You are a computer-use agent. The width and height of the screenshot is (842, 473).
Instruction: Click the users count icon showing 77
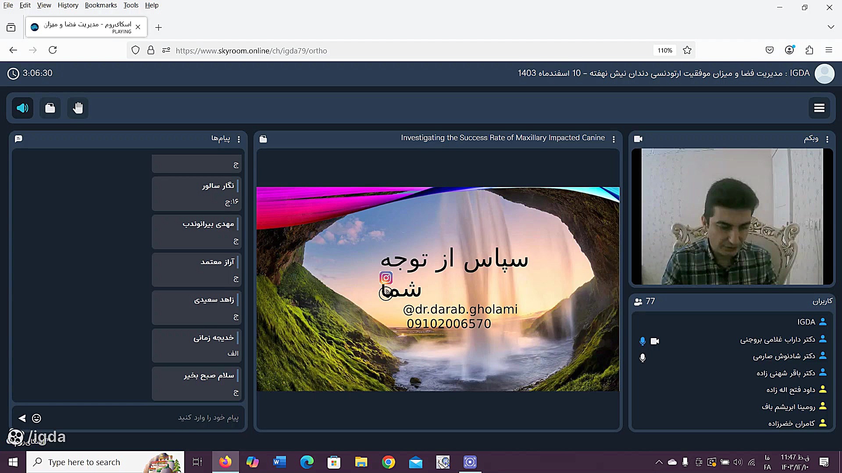pos(638,302)
